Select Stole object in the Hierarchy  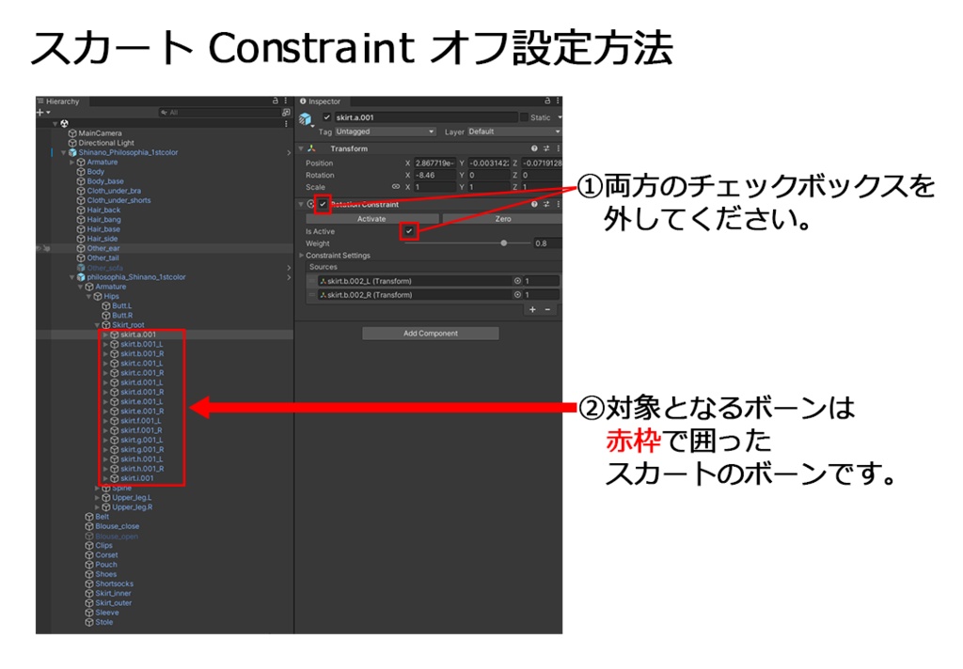[x=103, y=622]
